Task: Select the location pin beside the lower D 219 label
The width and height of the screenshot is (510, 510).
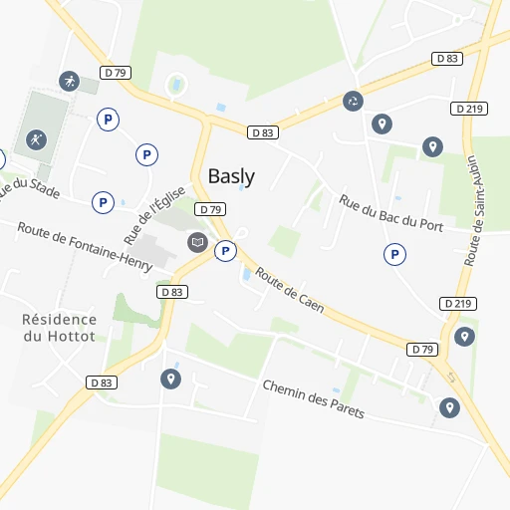Action: coord(464,337)
